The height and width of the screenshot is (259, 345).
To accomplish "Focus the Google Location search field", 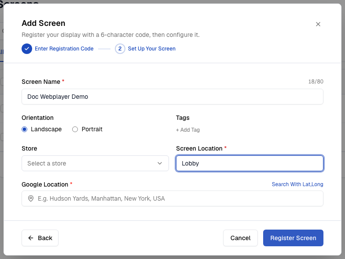I will pyautogui.click(x=172, y=198).
